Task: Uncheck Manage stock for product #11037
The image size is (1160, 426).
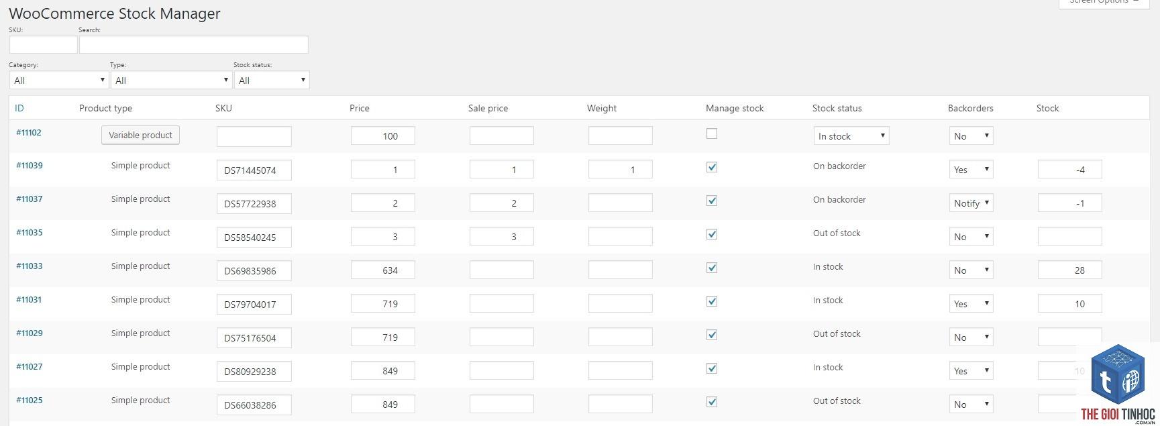Action: [712, 201]
